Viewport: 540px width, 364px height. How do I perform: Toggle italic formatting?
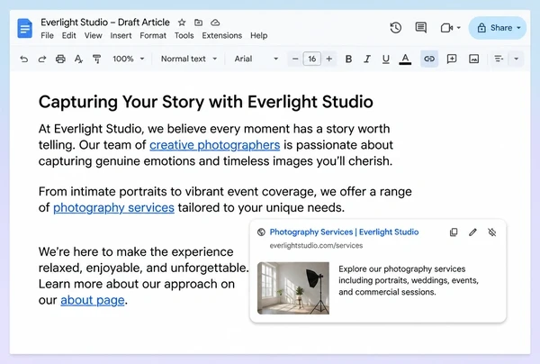tap(367, 59)
